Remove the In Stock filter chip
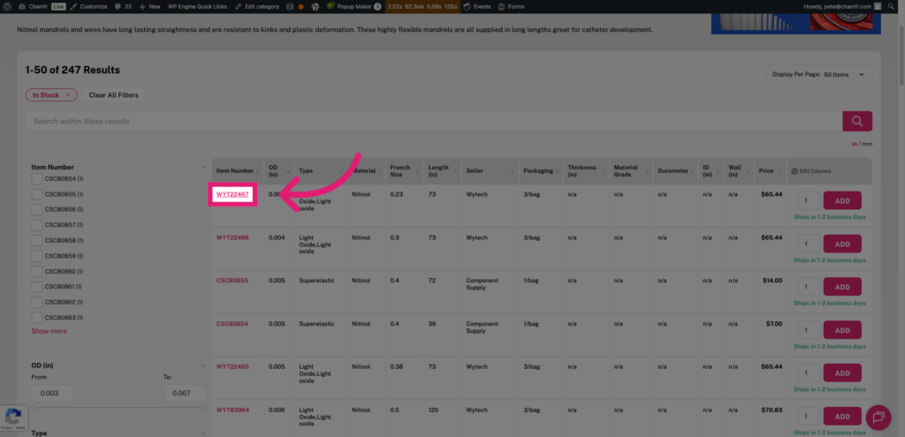Screen dimensions: 905x437 (x=67, y=95)
